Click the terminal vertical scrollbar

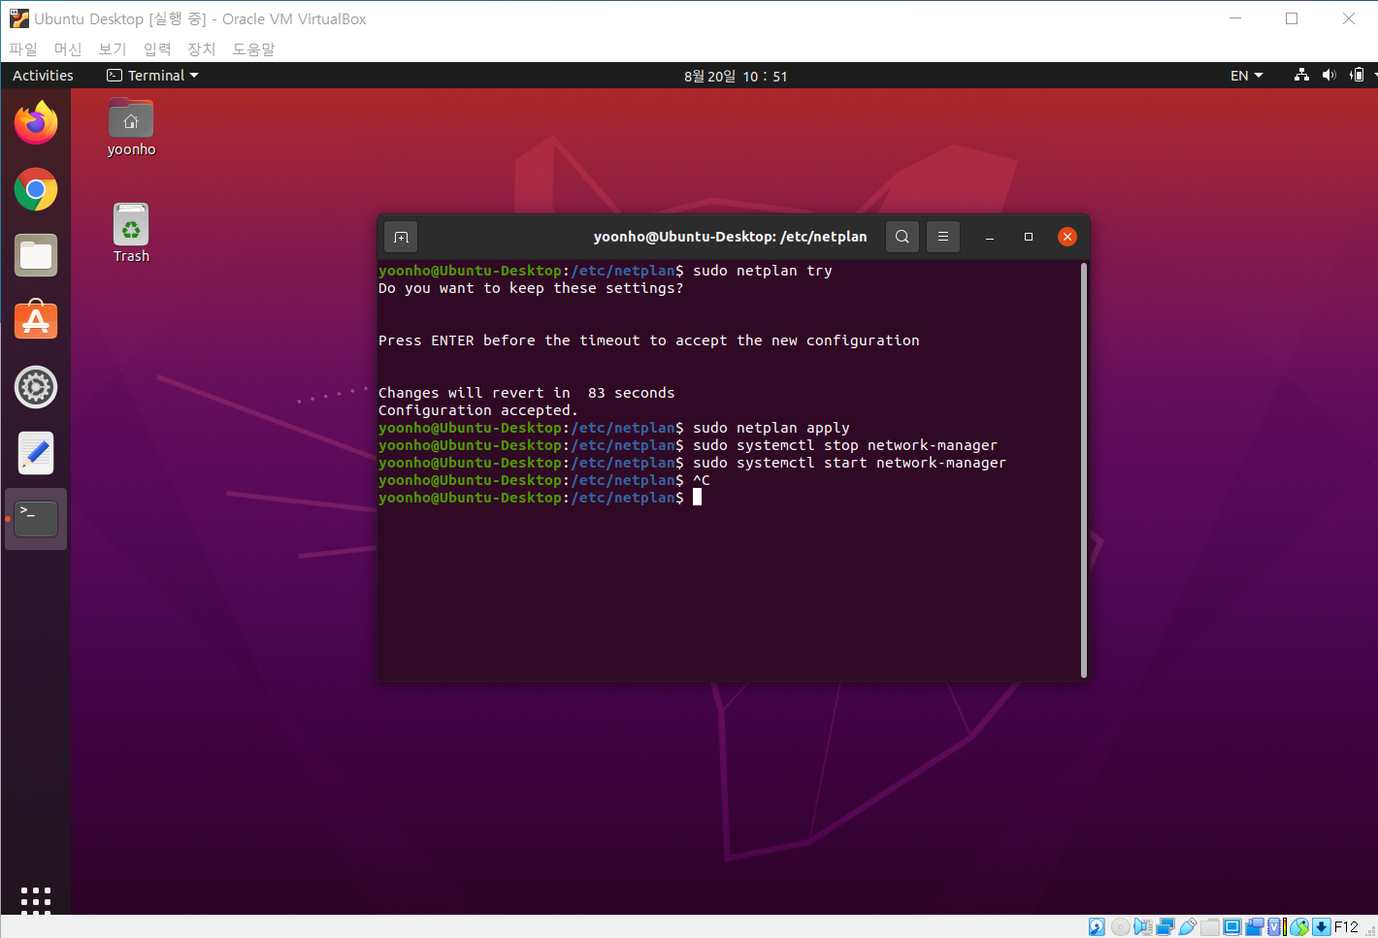pyautogui.click(x=1083, y=470)
